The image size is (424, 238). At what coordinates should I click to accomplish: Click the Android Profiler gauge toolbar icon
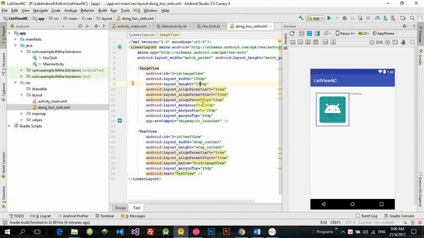(378, 18)
